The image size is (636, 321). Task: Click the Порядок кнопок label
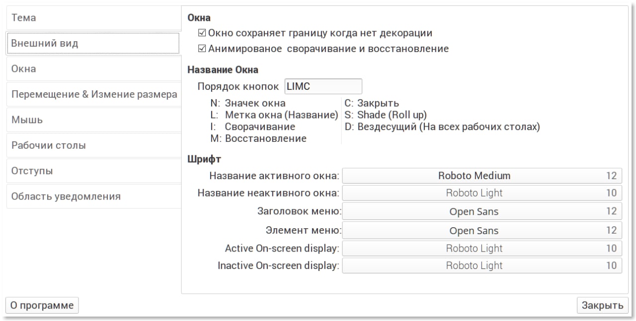point(238,86)
